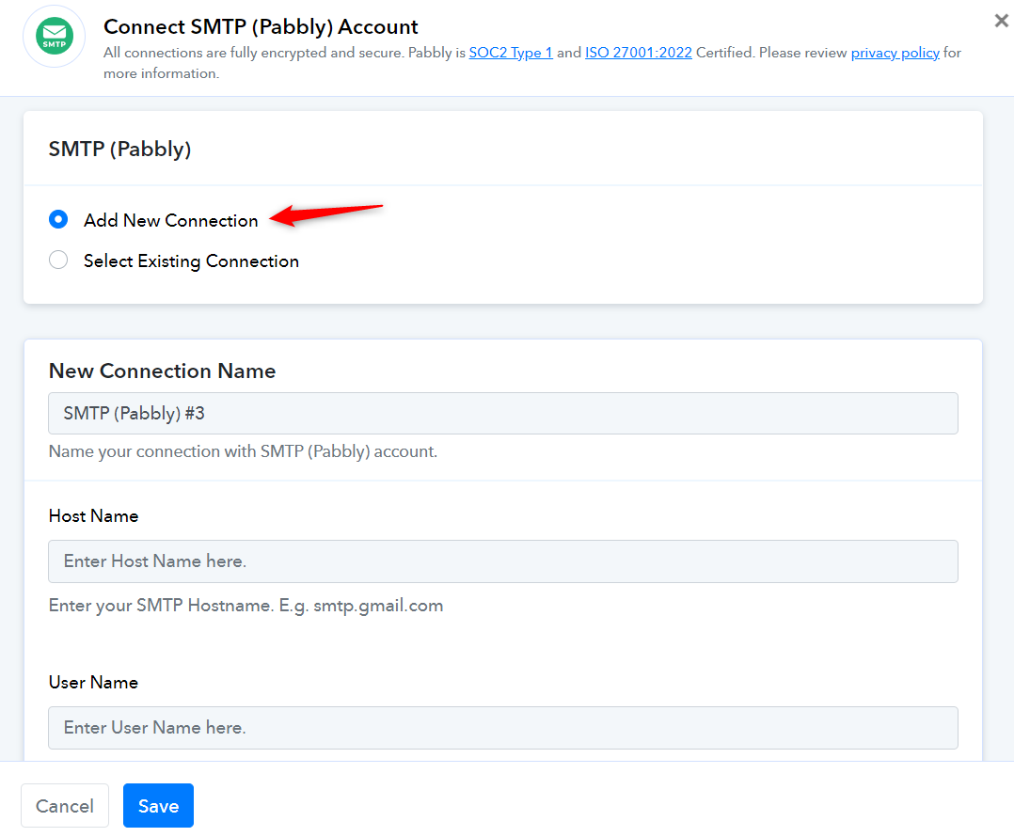Click the New Connection Name field

pos(503,413)
